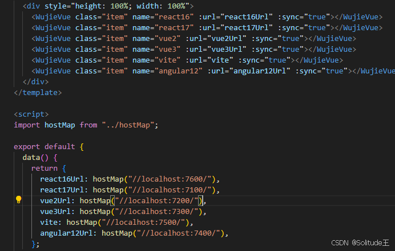
Task: Click the "//localhost:7300/" string
Action: (157, 211)
